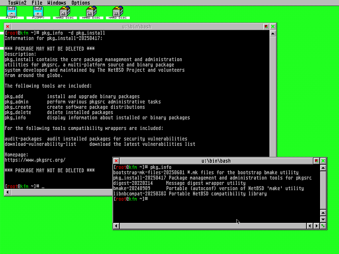Iconify the front bash window with red square button
This screenshot has width=339, height=254.
(x=316, y=161)
